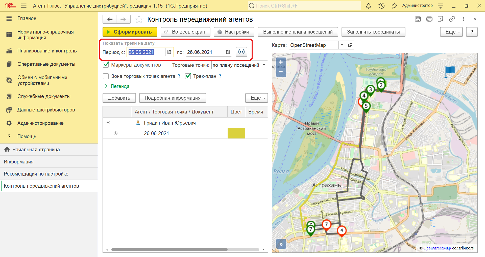
Task: Open the notifications bell
Action: (x=369, y=6)
